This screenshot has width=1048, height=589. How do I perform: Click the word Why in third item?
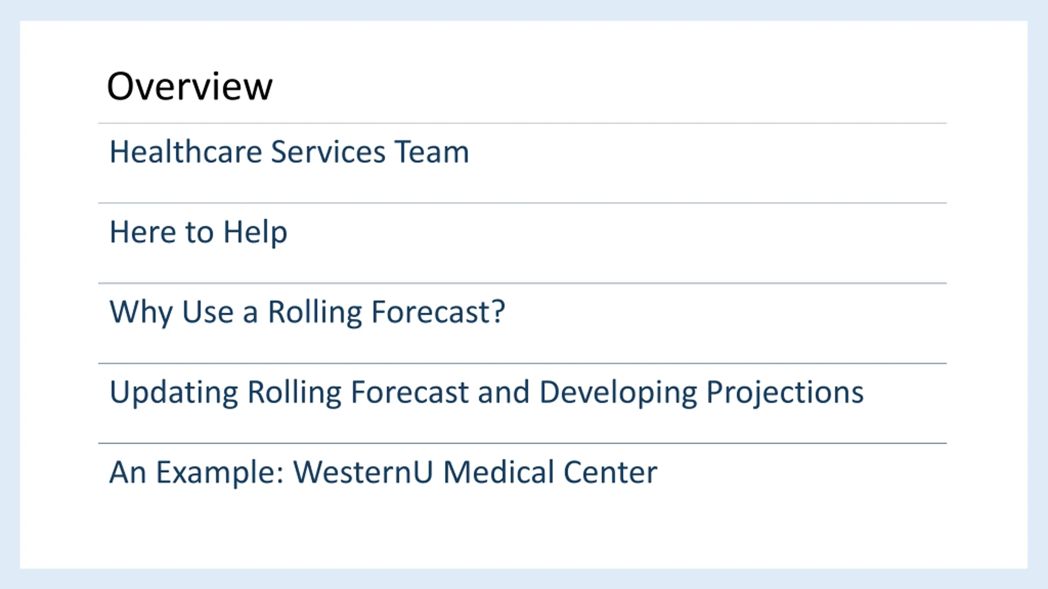[x=141, y=312]
